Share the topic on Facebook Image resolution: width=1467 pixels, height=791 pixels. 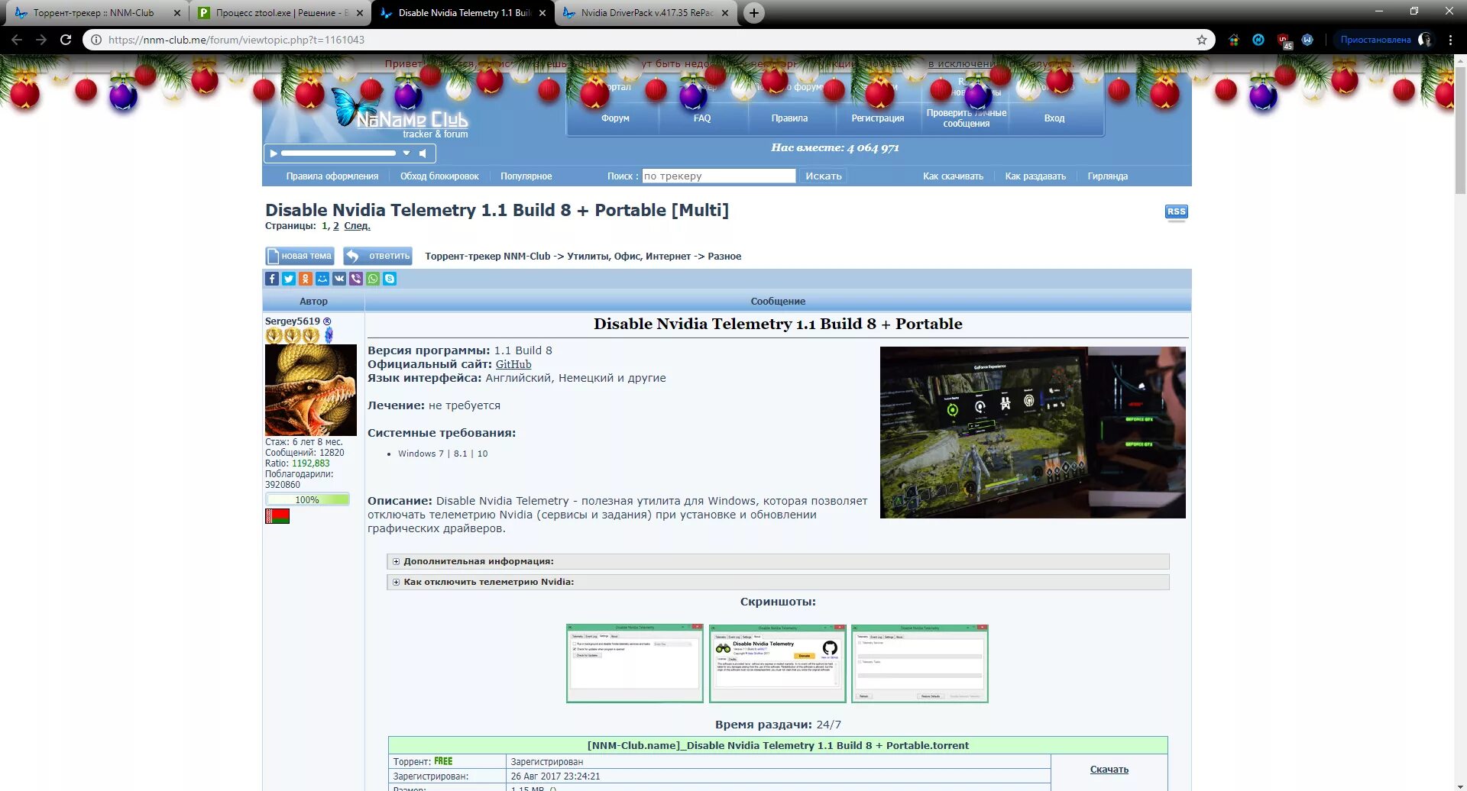click(x=272, y=279)
